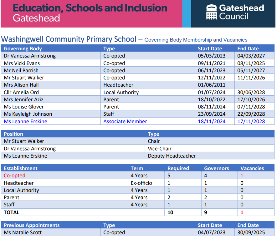Click Mrs Alison Hall Headteacher type cell
This screenshot has width=277, height=237.
(x=118, y=85)
